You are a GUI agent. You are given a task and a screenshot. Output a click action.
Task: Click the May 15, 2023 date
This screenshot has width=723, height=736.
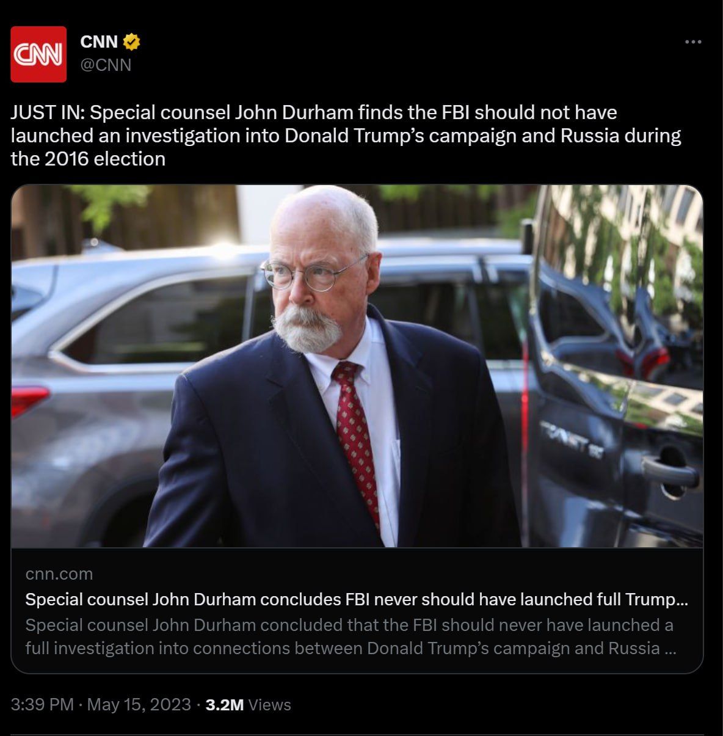[x=139, y=704]
